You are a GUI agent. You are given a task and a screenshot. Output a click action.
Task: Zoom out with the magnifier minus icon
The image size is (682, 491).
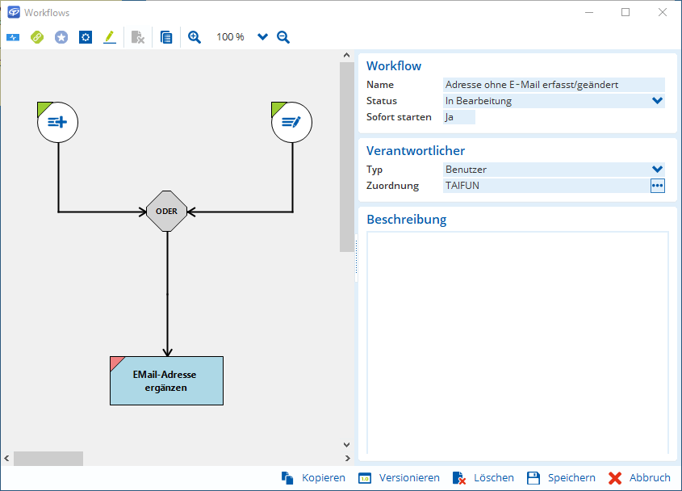(283, 37)
